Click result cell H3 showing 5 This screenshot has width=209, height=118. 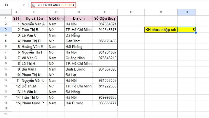click(x=187, y=30)
